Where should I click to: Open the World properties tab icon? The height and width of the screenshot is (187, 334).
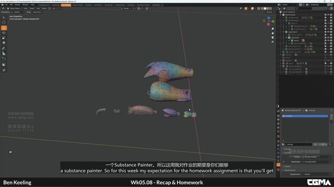[x=278, y=131]
